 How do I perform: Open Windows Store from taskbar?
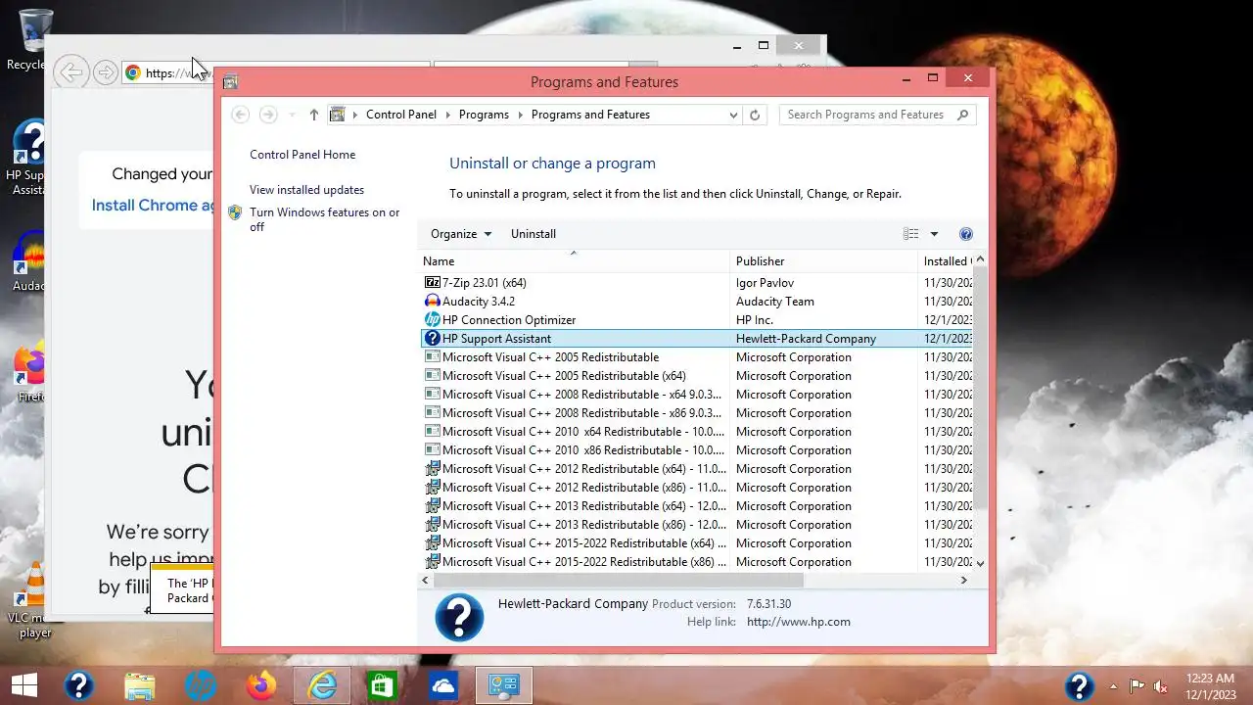point(382,685)
